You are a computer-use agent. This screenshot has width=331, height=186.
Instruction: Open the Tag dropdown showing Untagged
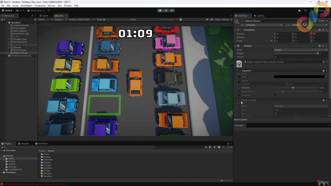[x=264, y=25]
